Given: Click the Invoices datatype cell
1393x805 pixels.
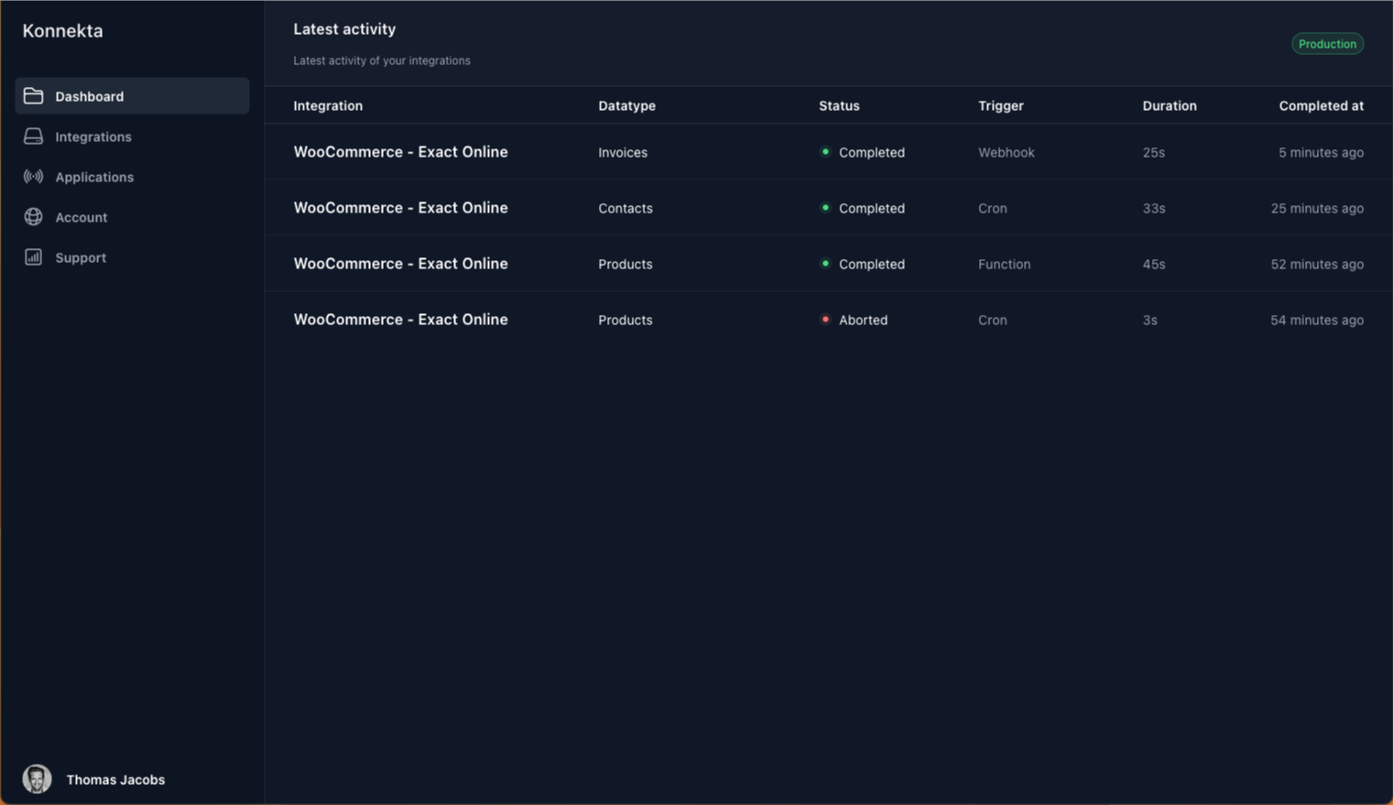Looking at the screenshot, I should [x=623, y=152].
